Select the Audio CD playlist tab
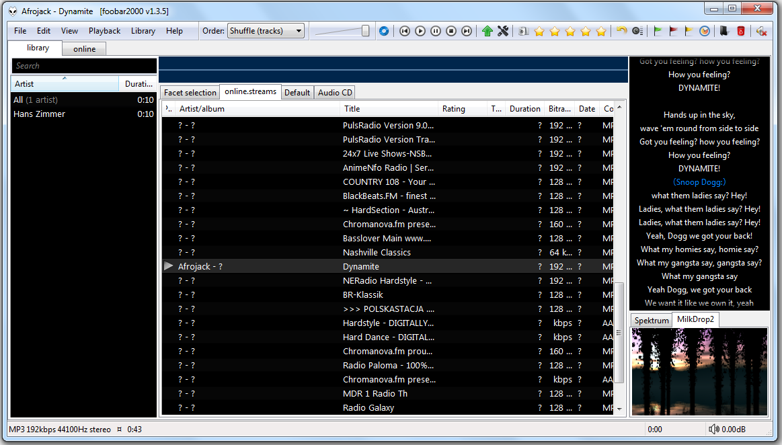Screen dimensions: 782x445 [x=335, y=93]
